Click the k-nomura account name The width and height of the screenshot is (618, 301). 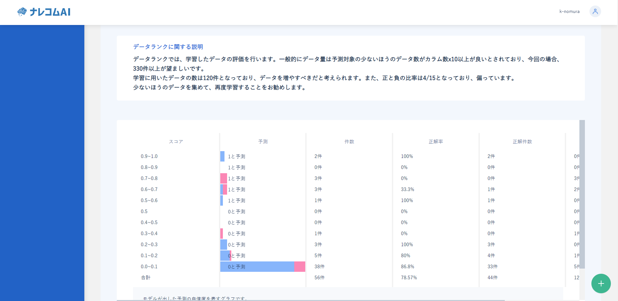pyautogui.click(x=569, y=11)
